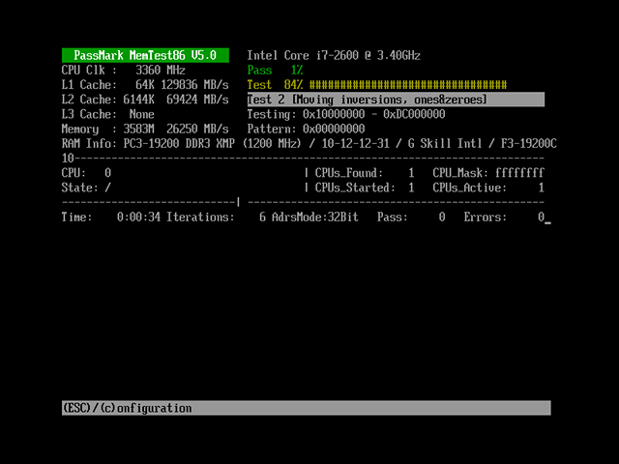
Task: Click the Errors: 0 counter
Action: point(504,217)
